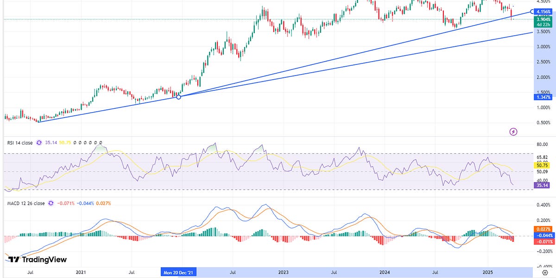The image size is (556, 278).
Task: Click the TradingView logo
Action: [38, 260]
